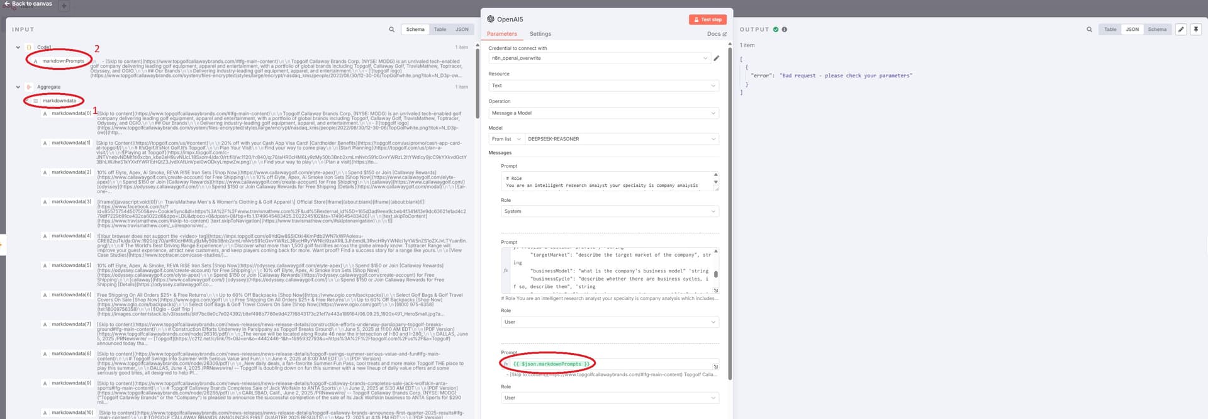Switch OUTPUT view to JSON
1208x419 pixels.
tap(1132, 30)
